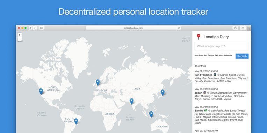Screen dimensions: 267x133
Task: Select the map pin over Brazil
Action: click(76, 121)
